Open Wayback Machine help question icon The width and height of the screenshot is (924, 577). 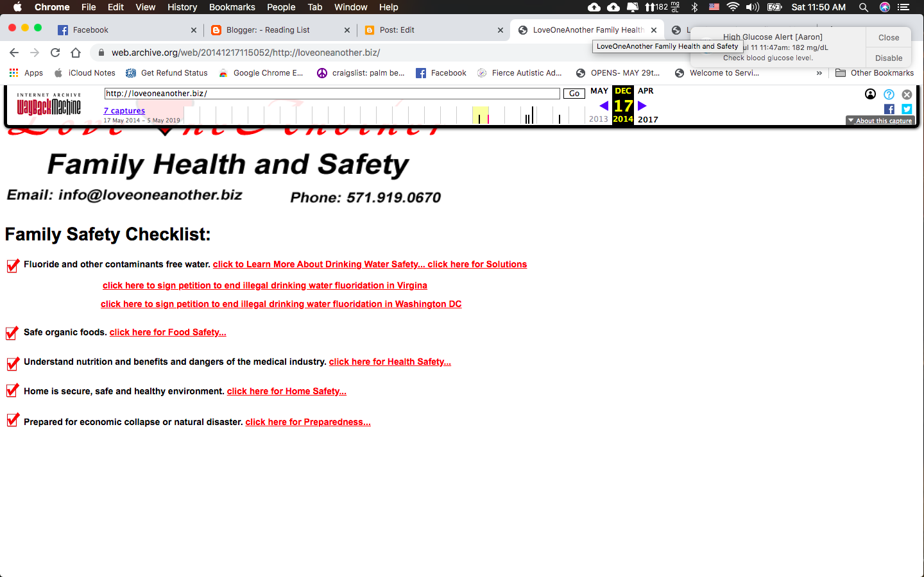pyautogui.click(x=889, y=94)
